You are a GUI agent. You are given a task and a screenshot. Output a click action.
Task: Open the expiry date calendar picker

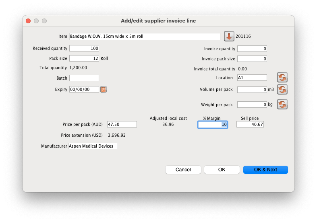tap(104, 89)
